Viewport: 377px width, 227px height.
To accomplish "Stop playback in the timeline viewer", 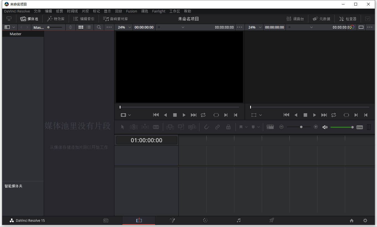I will click(305, 115).
